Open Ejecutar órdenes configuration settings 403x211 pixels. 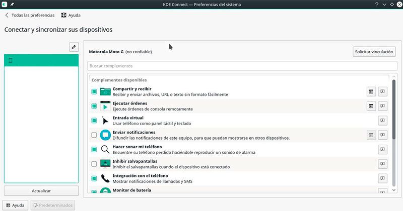coord(371,106)
